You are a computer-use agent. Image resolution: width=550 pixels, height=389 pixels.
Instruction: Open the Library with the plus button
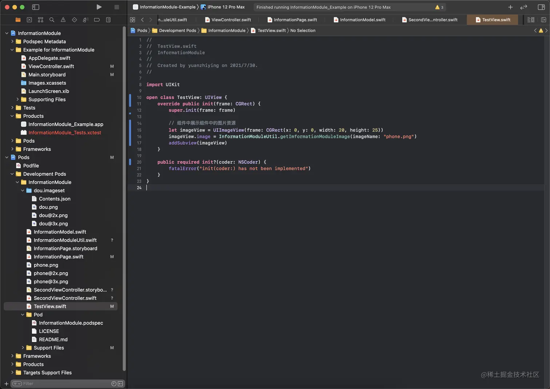pyautogui.click(x=510, y=7)
